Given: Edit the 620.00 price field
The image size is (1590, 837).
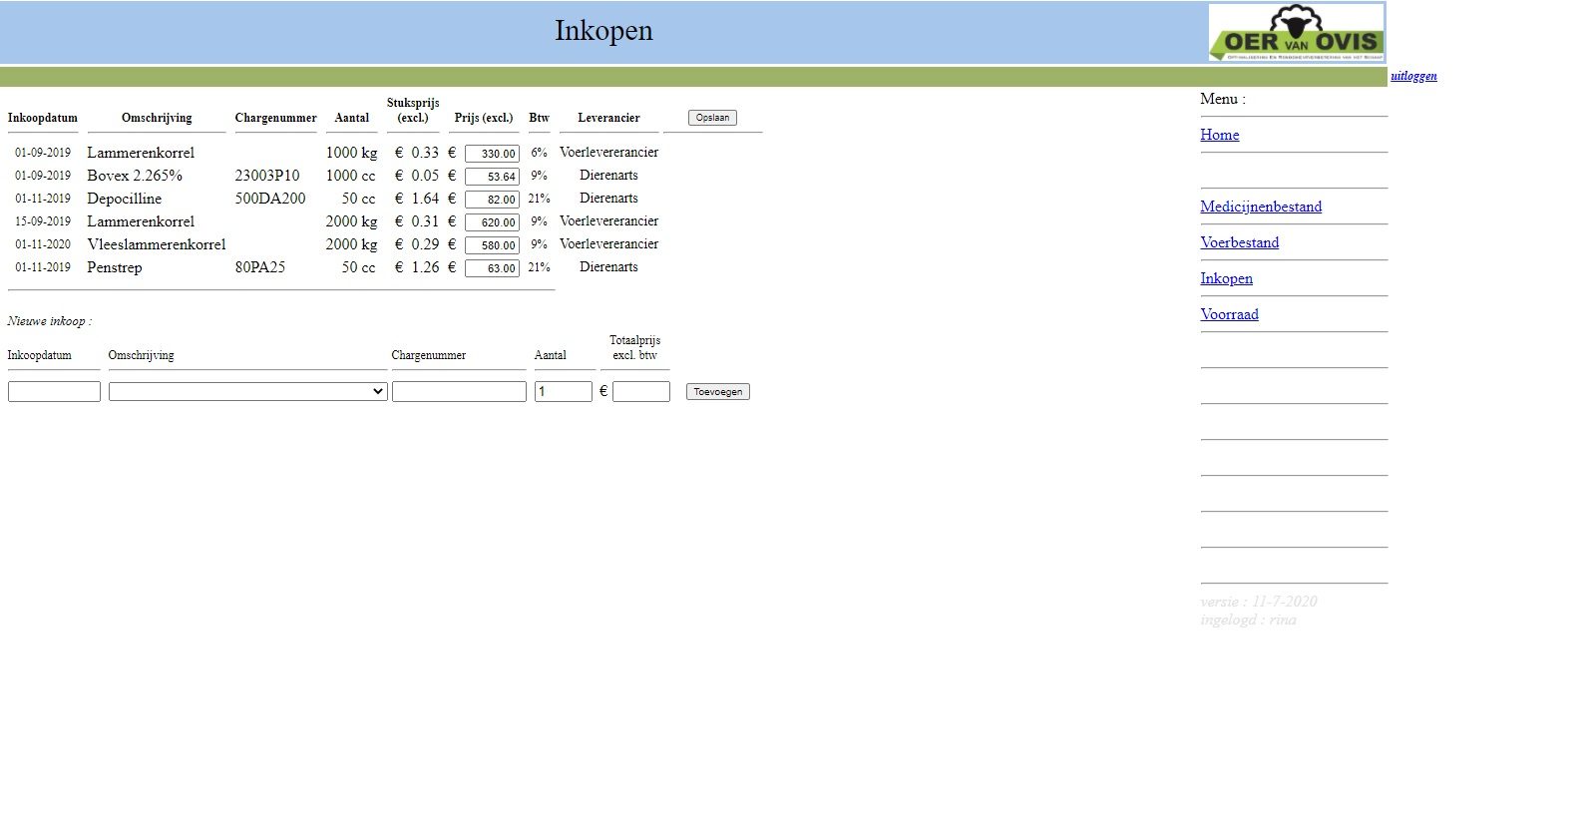Looking at the screenshot, I should pos(492,222).
